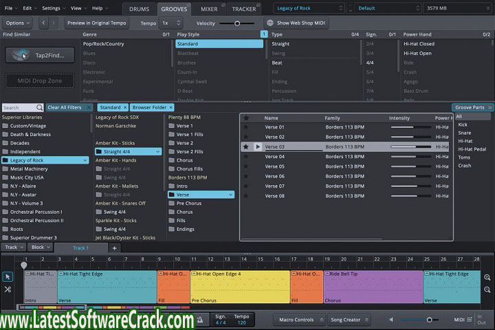Screen dimensions: 495x330
Task: Click the search magnifier icon
Action: (x=39, y=108)
